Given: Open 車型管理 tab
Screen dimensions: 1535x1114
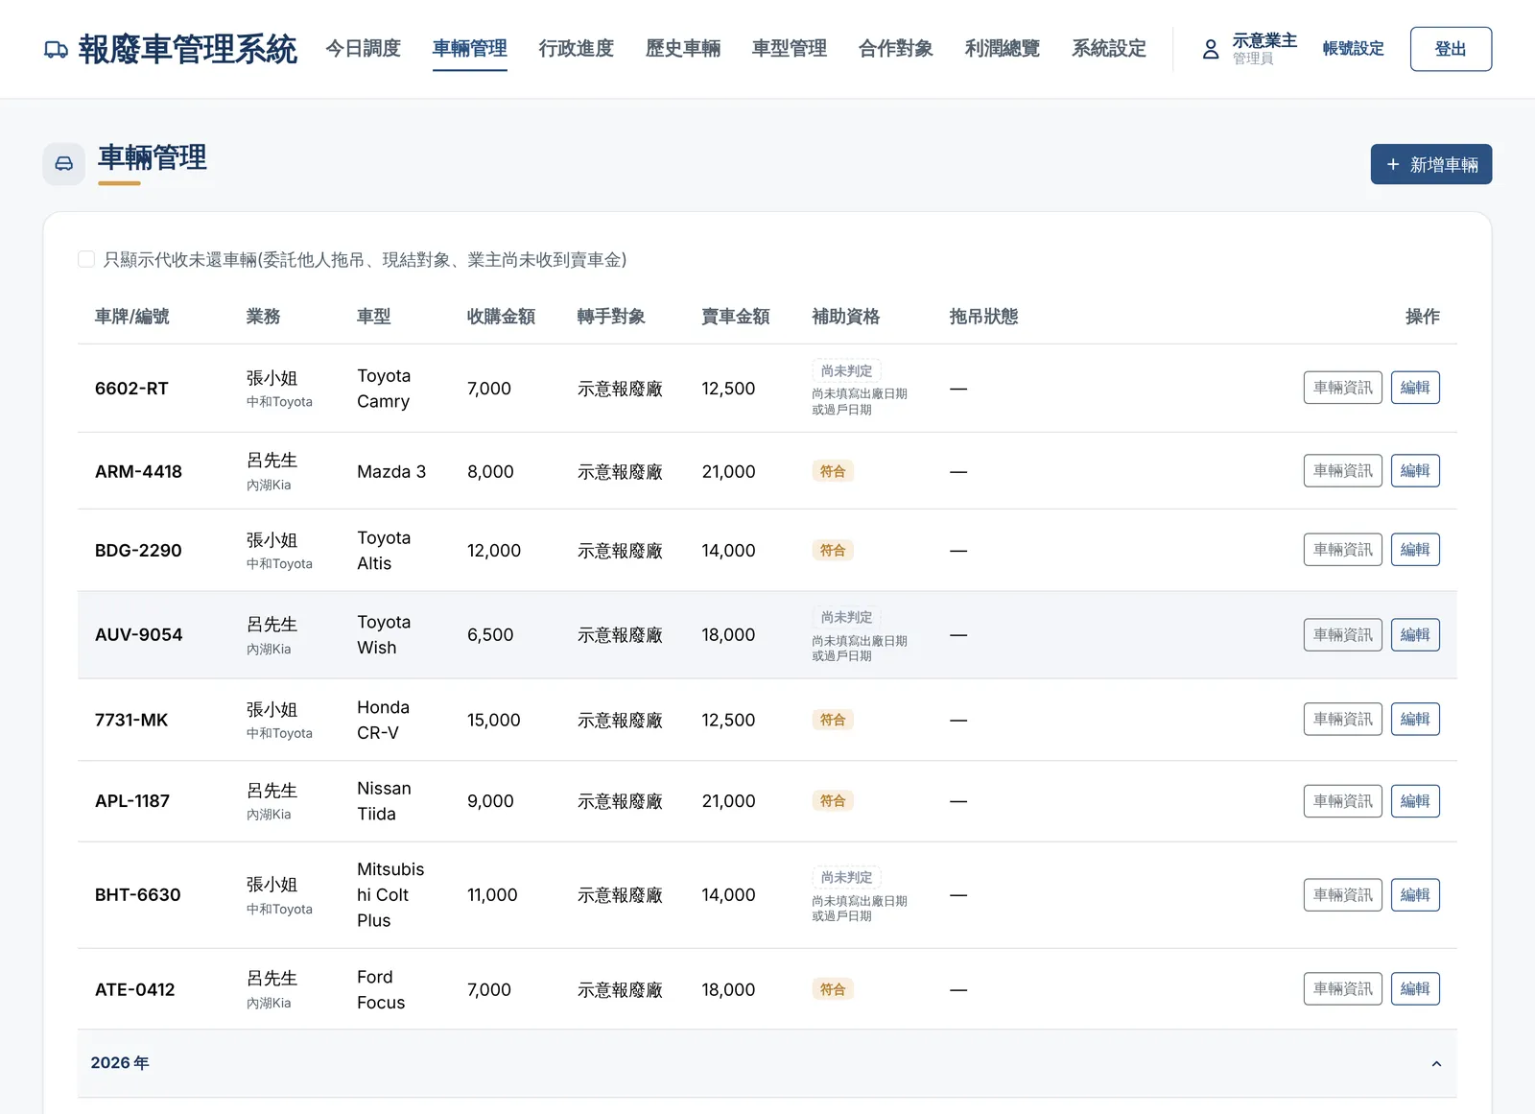Looking at the screenshot, I should click(x=789, y=48).
